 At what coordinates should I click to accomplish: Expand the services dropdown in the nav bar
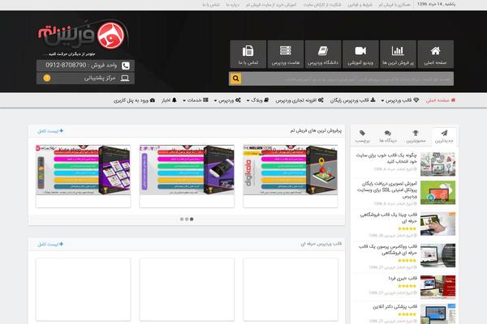click(x=196, y=100)
